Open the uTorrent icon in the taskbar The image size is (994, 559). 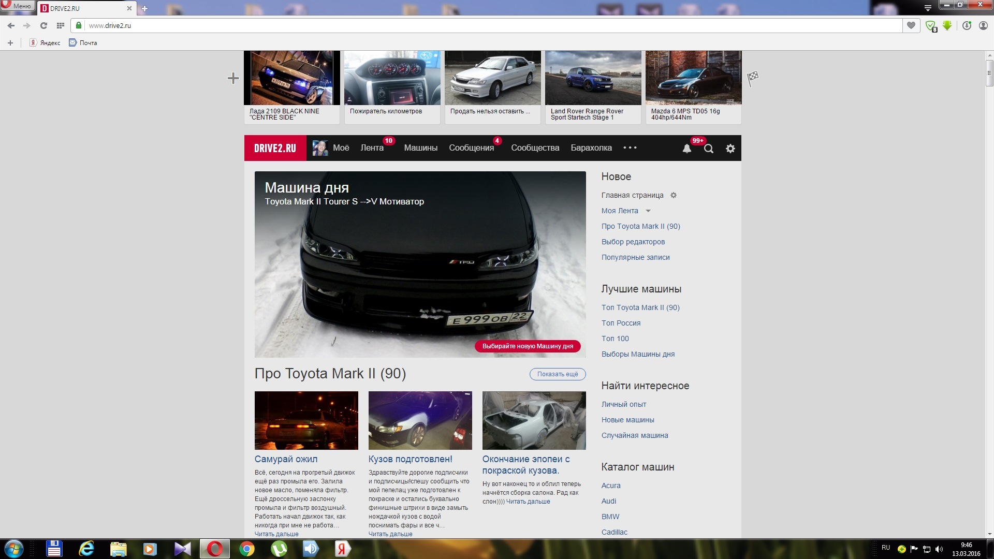tap(279, 549)
